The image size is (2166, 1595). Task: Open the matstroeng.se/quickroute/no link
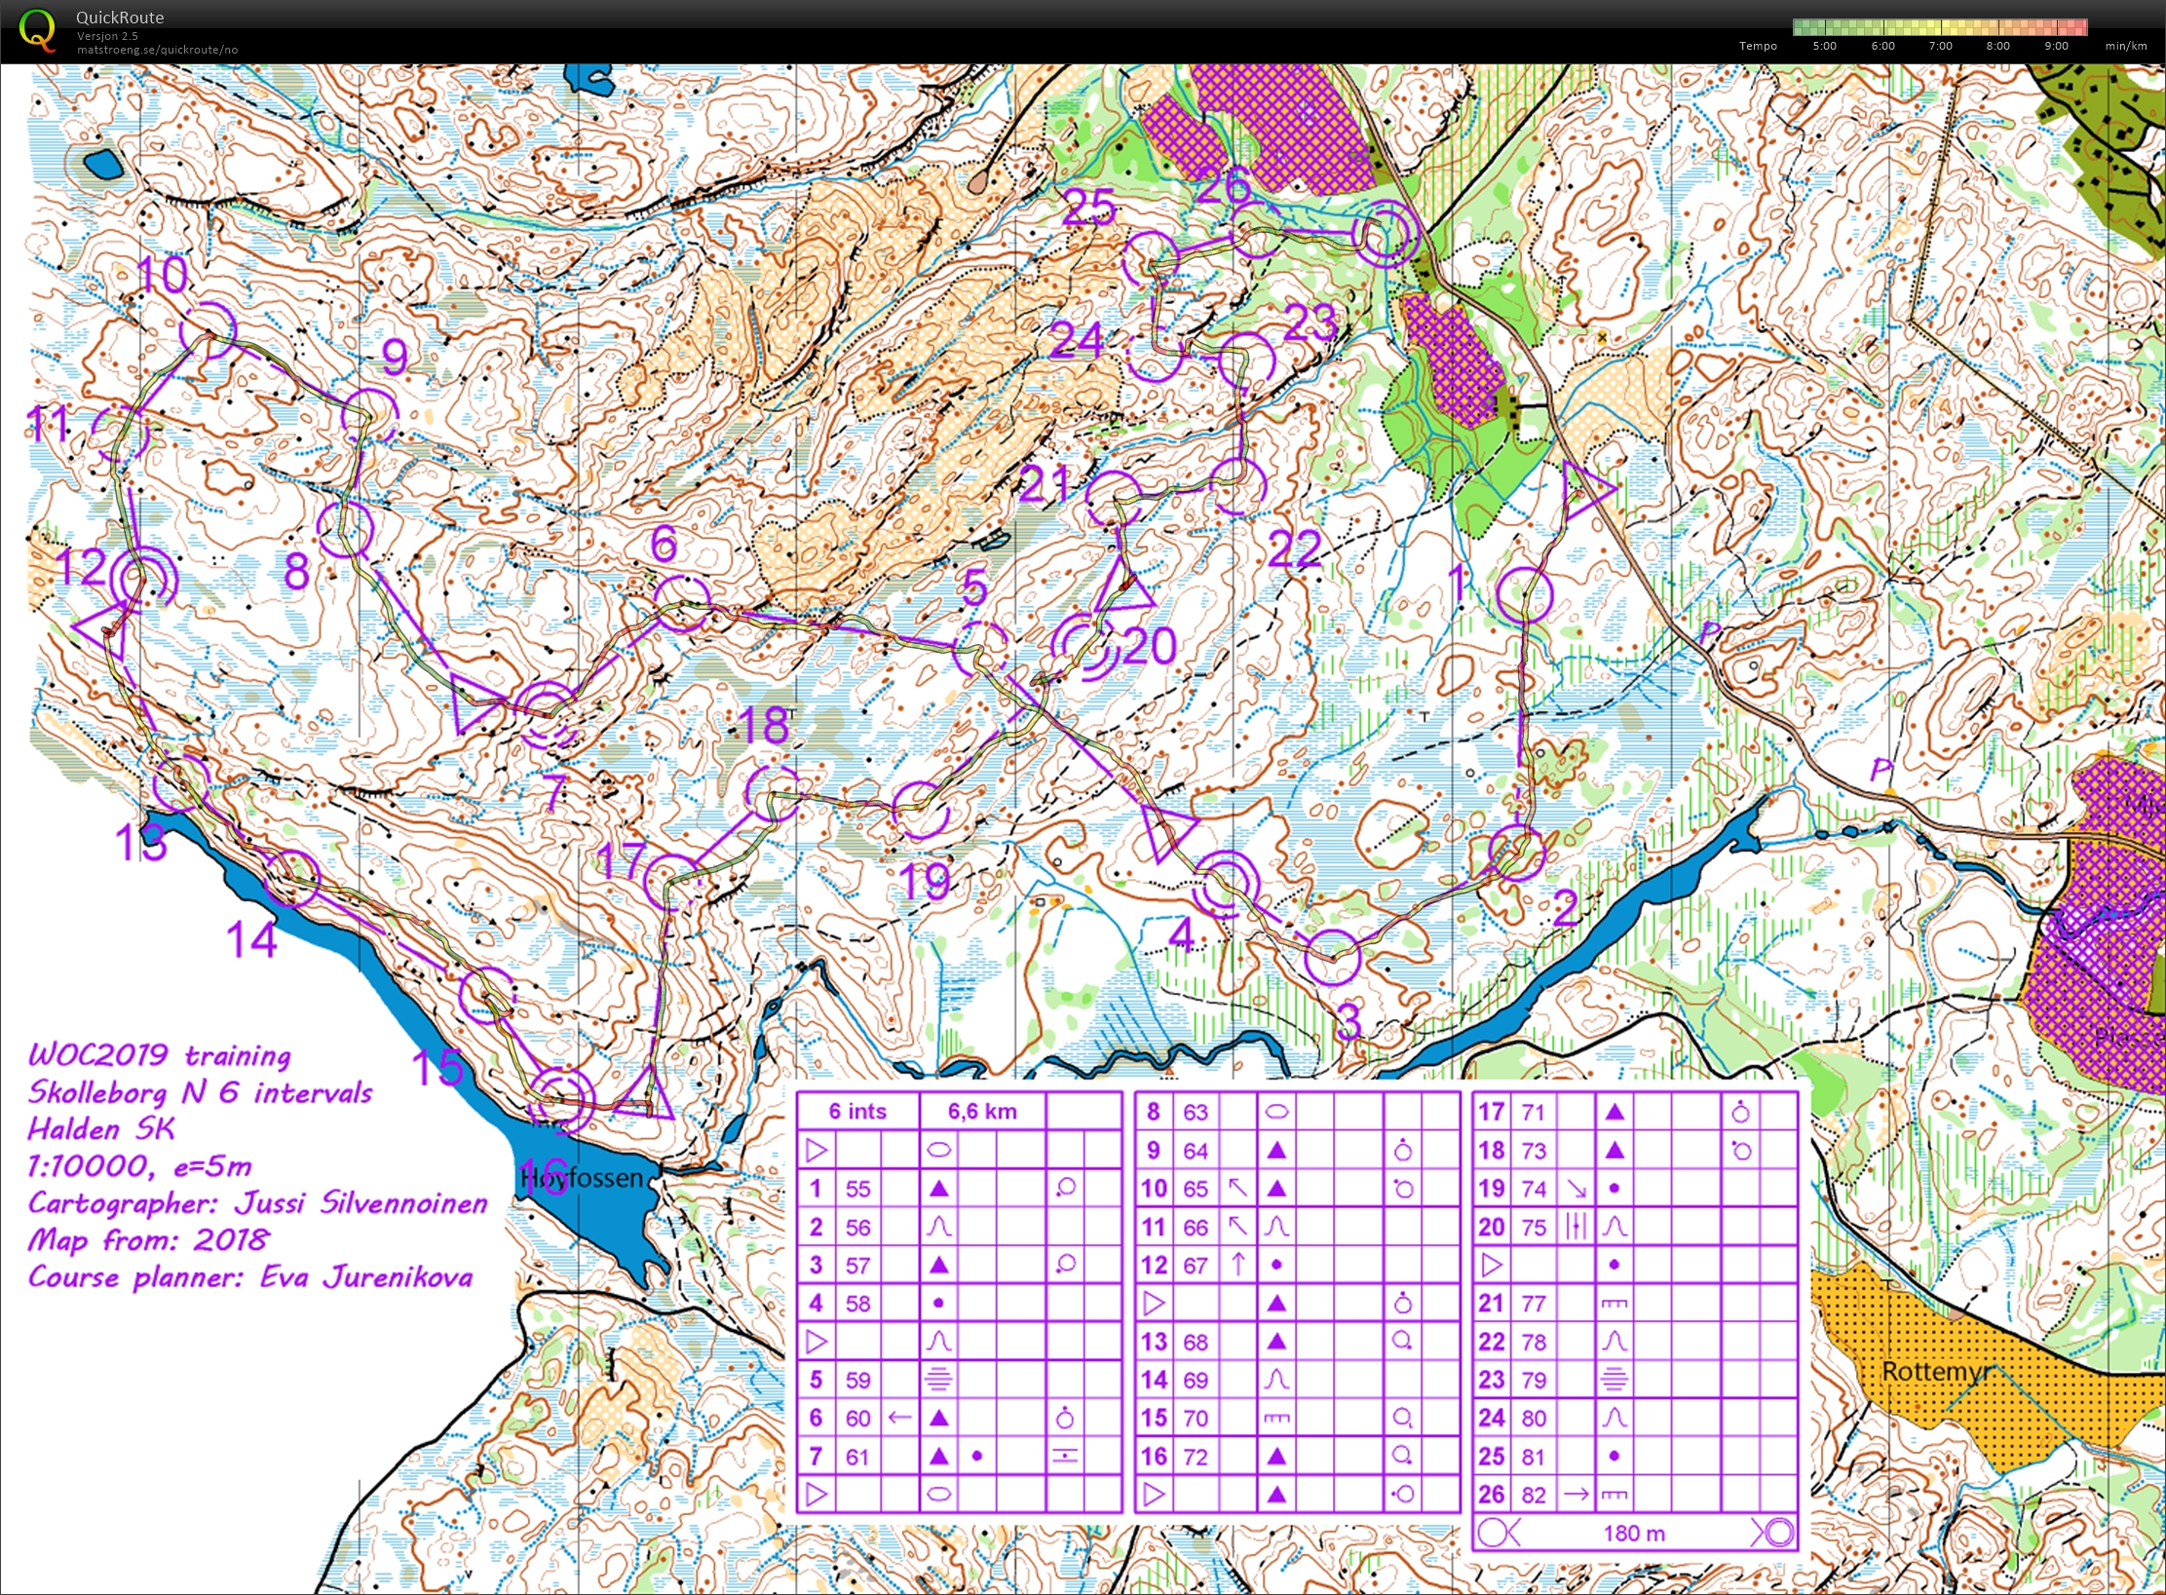tap(158, 50)
